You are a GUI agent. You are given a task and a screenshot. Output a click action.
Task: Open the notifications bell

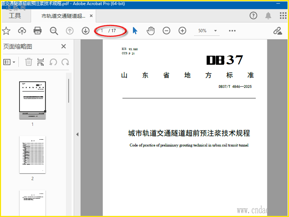pos(268,16)
